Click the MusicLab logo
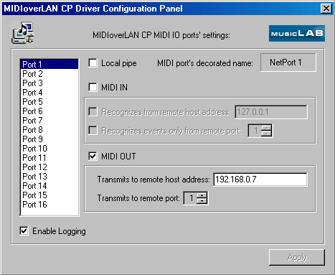The image size is (335, 275). (297, 33)
